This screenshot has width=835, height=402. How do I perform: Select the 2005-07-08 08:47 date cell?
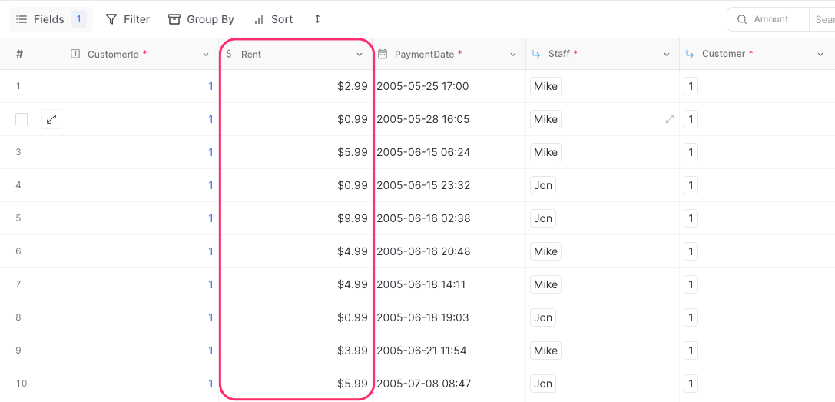[449, 384]
